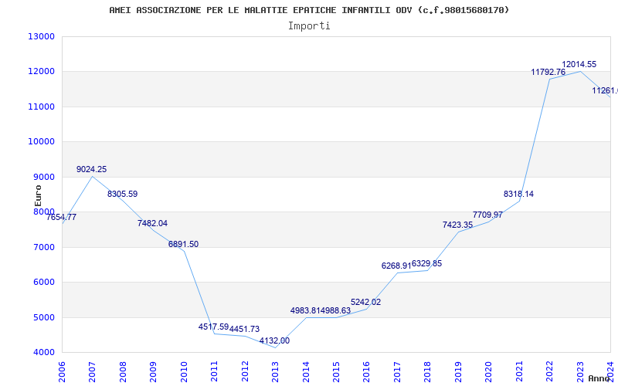The width and height of the screenshot is (618, 386).
Task: Click the 2022 x-axis year label
Action: click(549, 371)
